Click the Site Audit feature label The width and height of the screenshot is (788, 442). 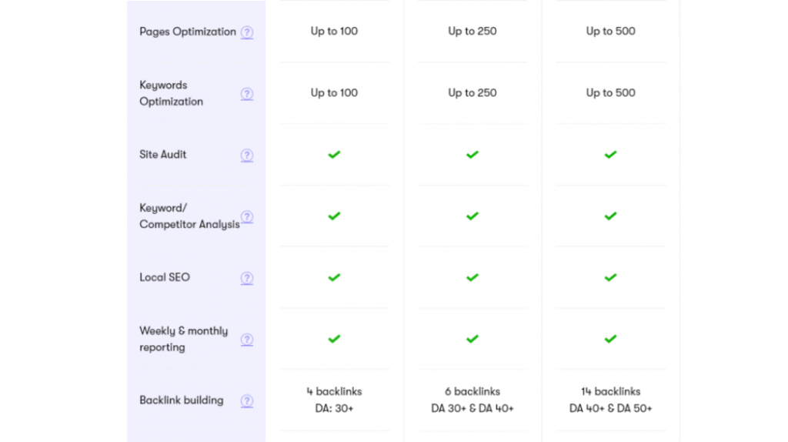[x=163, y=155]
